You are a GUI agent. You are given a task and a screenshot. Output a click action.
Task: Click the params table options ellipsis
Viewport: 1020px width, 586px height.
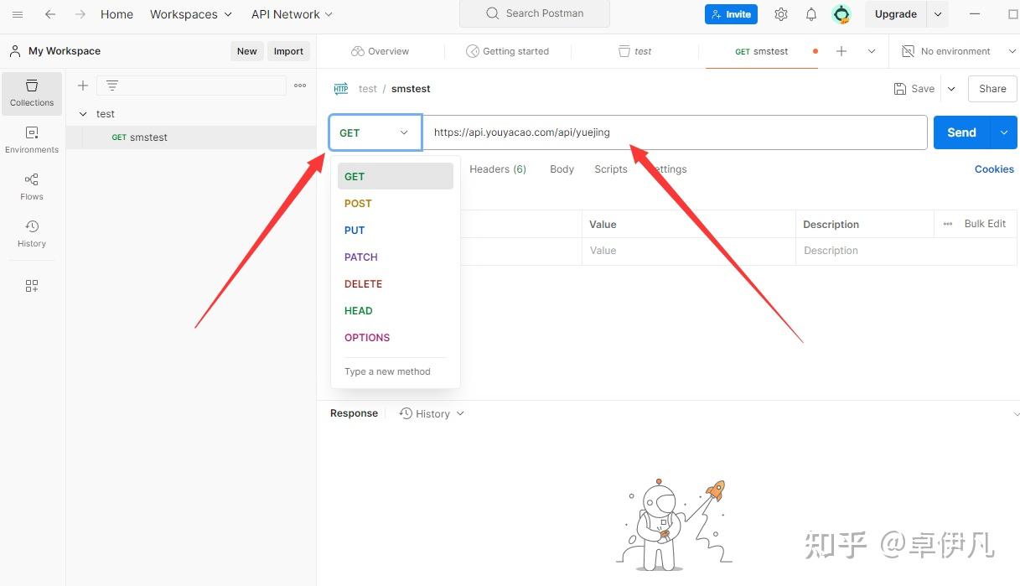tap(948, 224)
